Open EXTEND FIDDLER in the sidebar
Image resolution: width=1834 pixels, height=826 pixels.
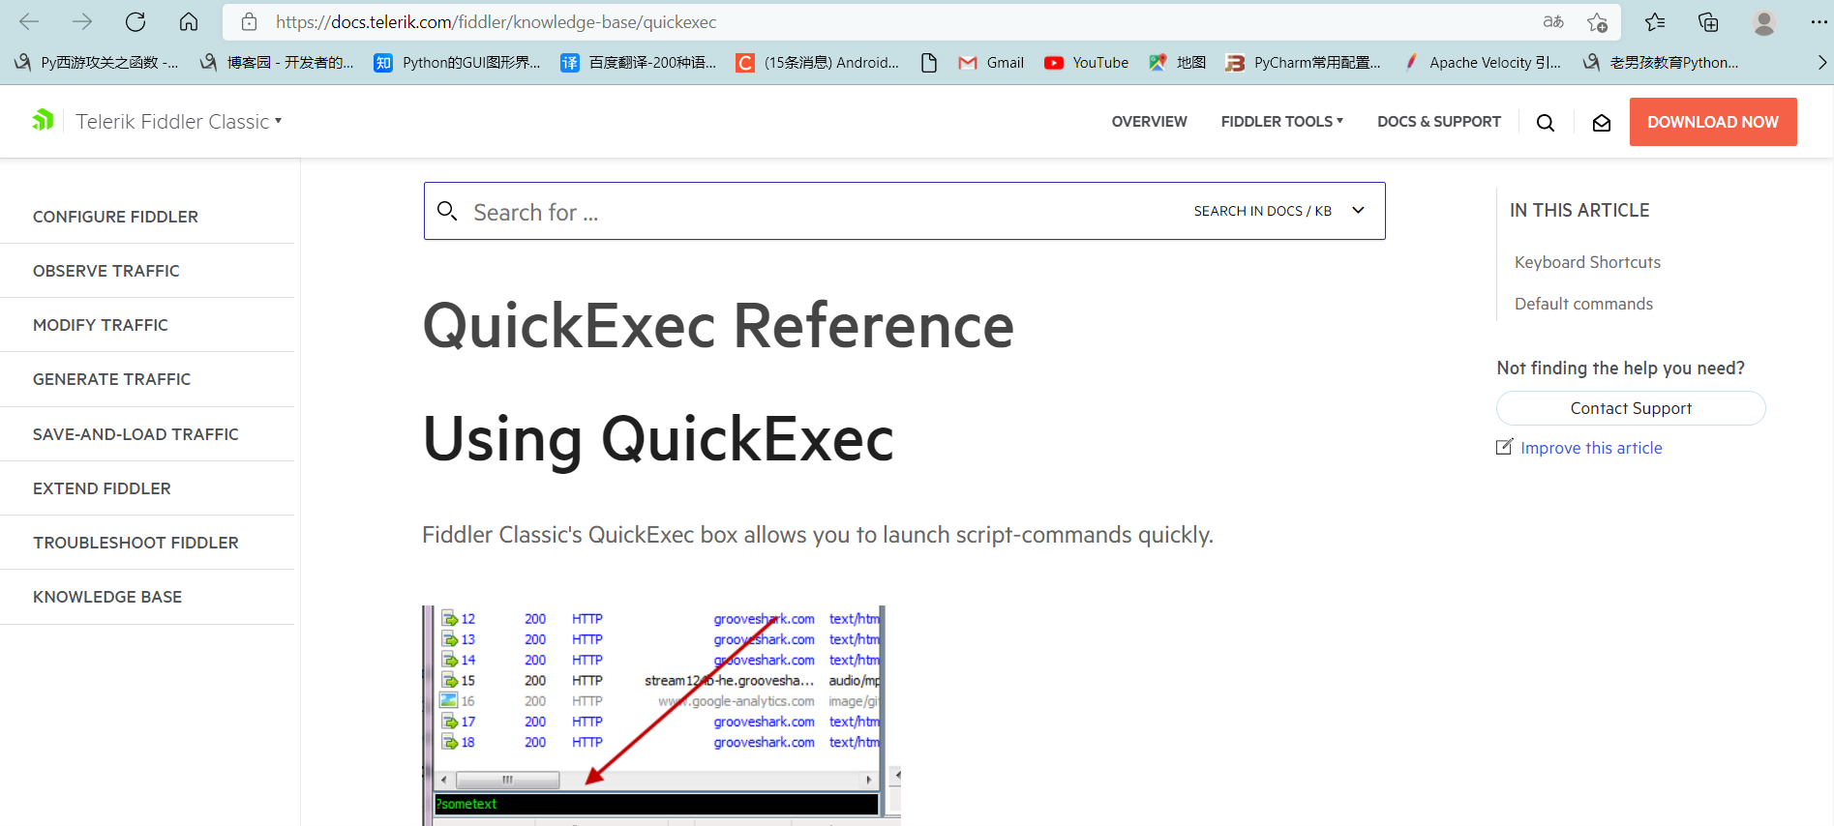(x=102, y=488)
